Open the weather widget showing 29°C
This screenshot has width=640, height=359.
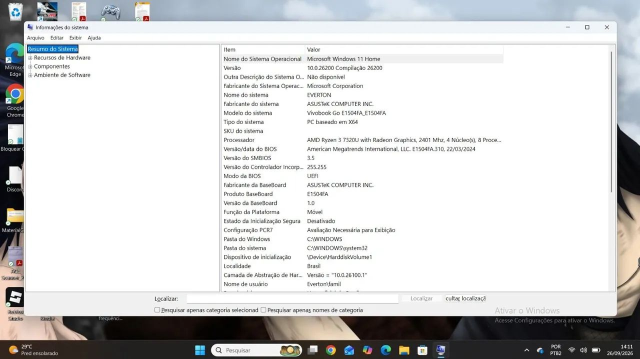33,350
